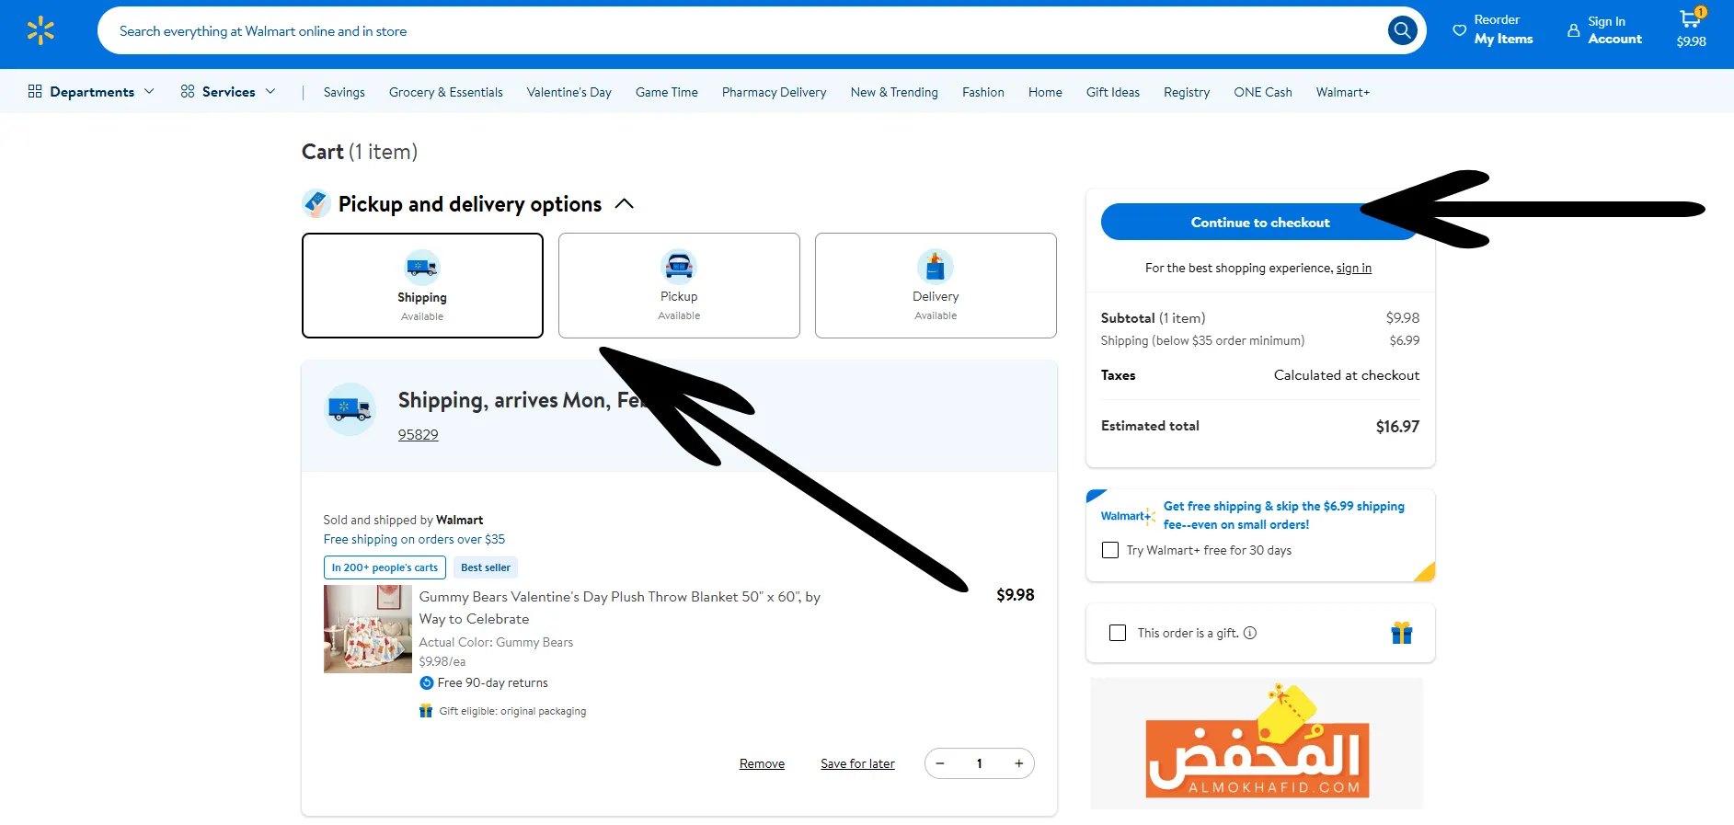Viewport: 1734px width, 825px height.
Task: Click the truck icon beside Shipping arrives
Action: 350,408
